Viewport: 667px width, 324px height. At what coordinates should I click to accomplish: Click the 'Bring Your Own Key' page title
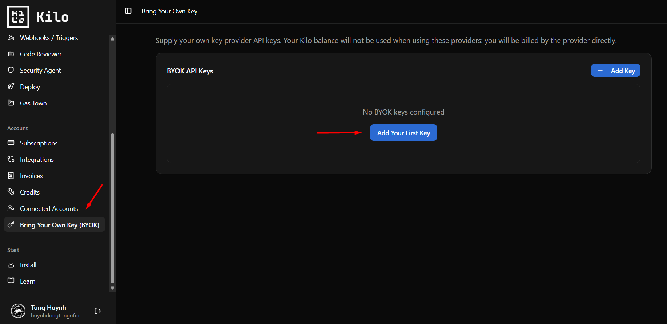169,11
